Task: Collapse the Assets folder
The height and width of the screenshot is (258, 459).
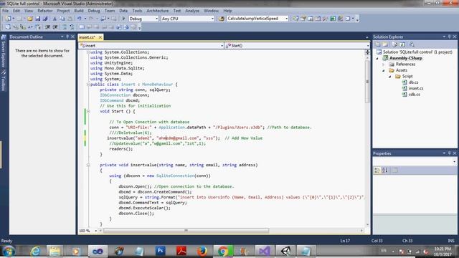Action: coord(384,70)
